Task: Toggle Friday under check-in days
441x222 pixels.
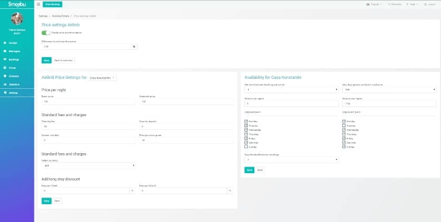Action: [x=246, y=138]
